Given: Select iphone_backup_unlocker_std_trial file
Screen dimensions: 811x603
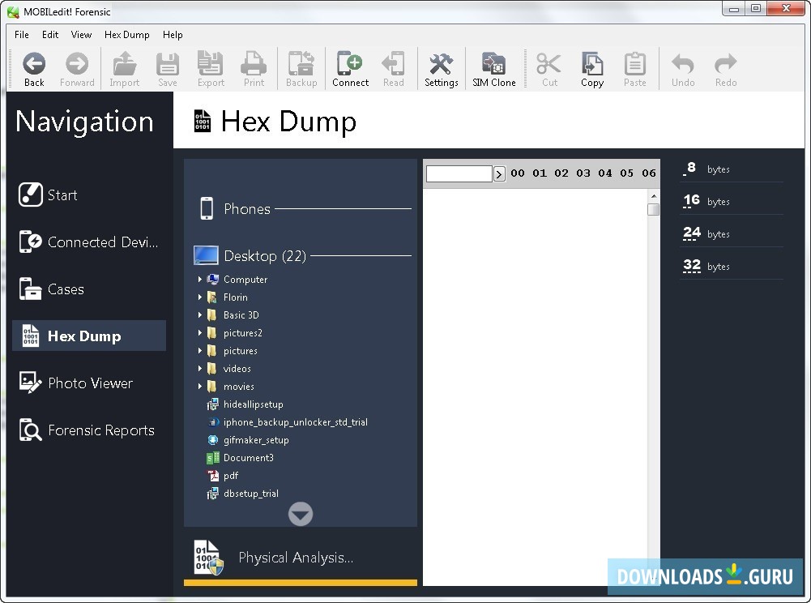Looking at the screenshot, I should pyautogui.click(x=288, y=421).
